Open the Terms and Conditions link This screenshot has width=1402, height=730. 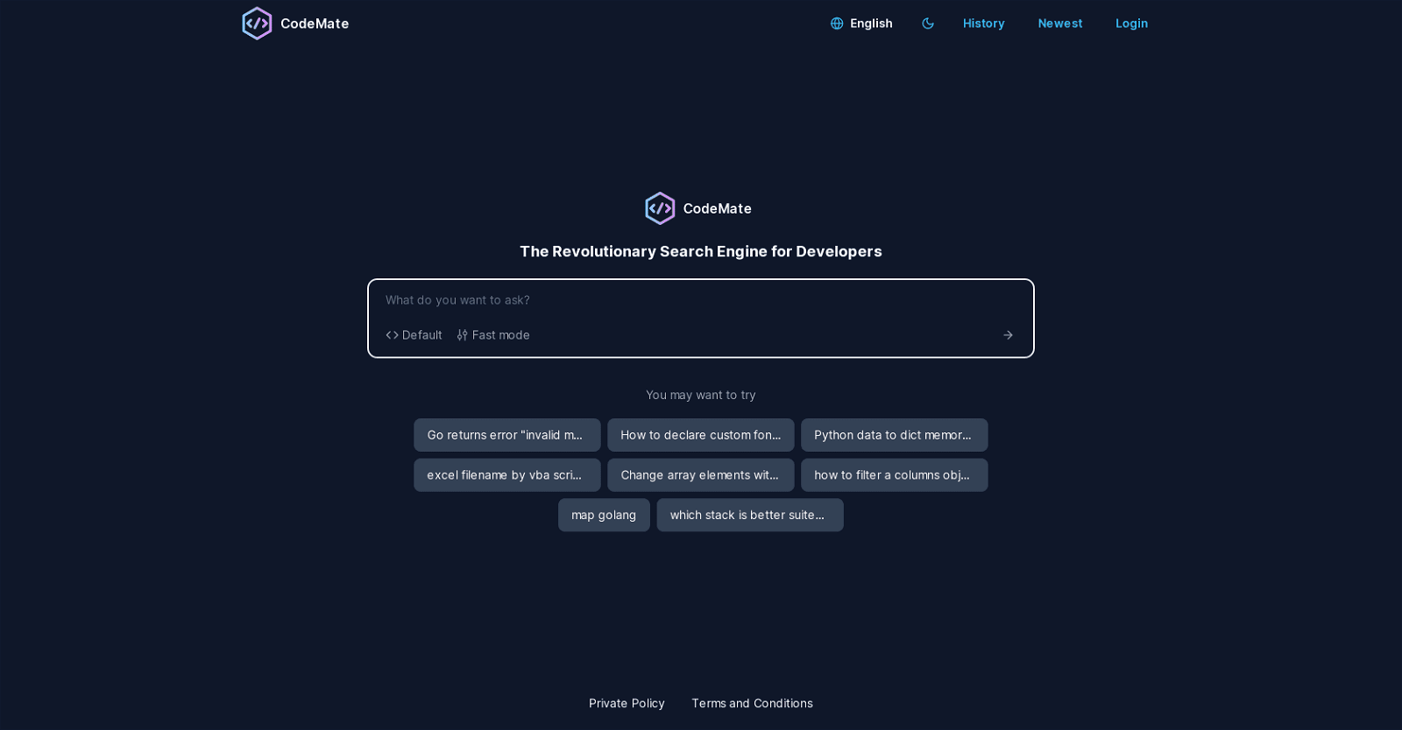752,704
